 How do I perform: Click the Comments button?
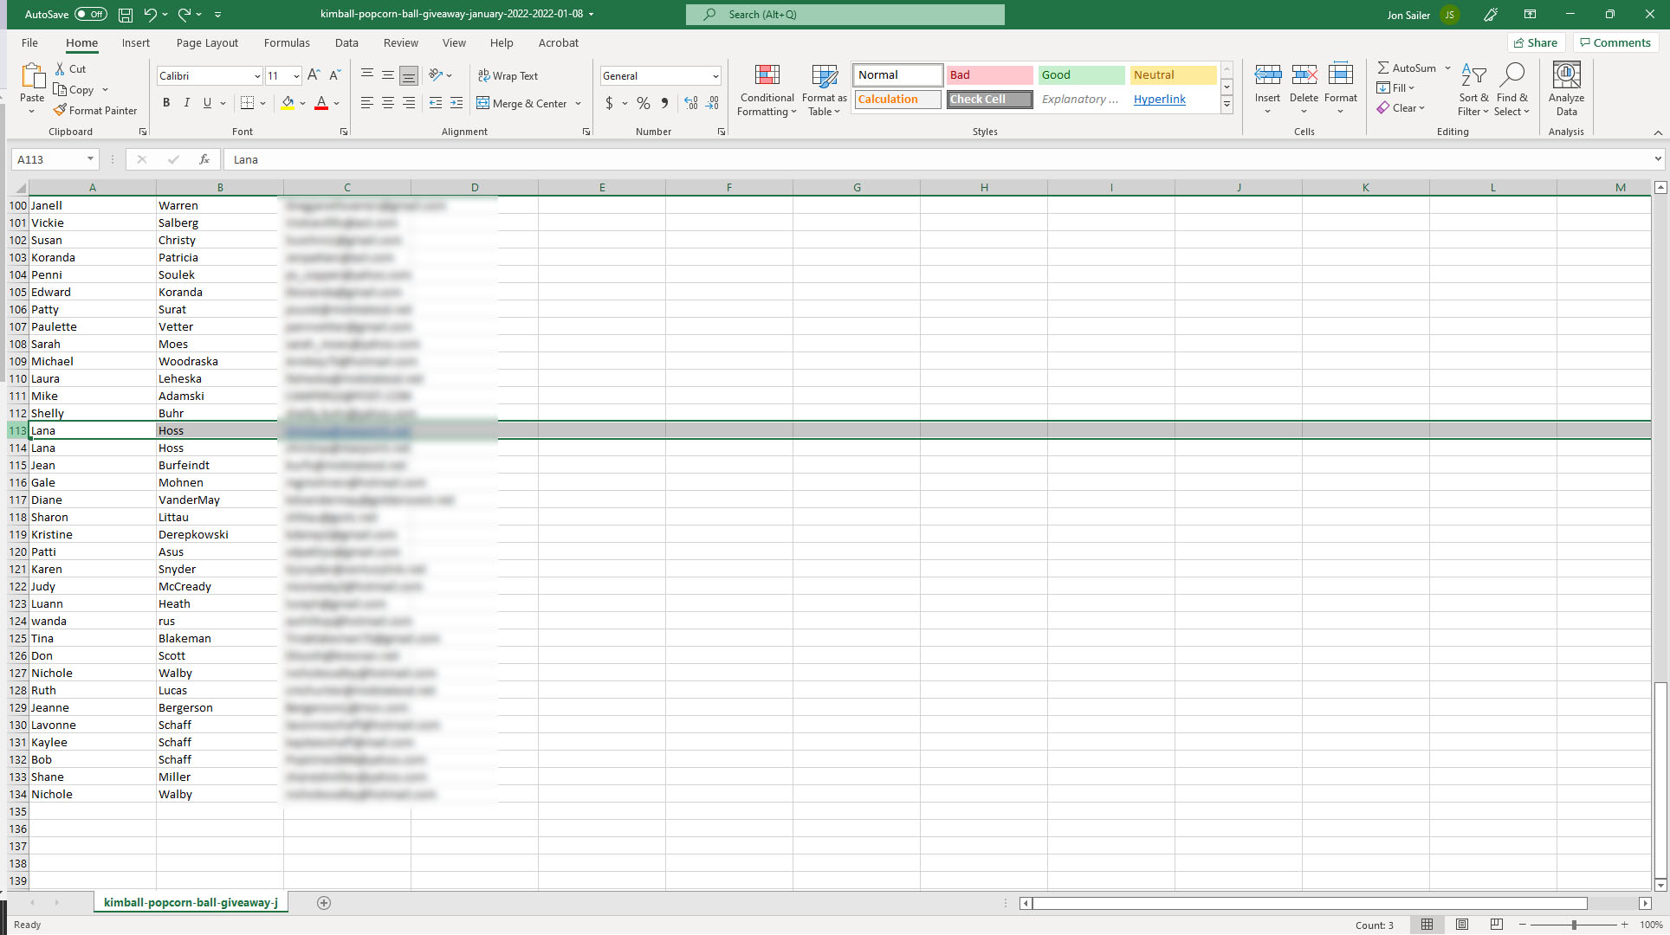coord(1615,42)
